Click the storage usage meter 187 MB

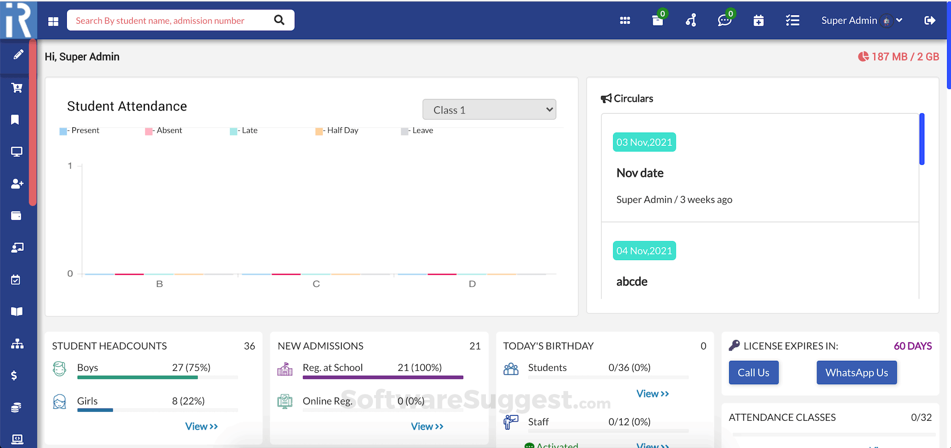coord(898,56)
